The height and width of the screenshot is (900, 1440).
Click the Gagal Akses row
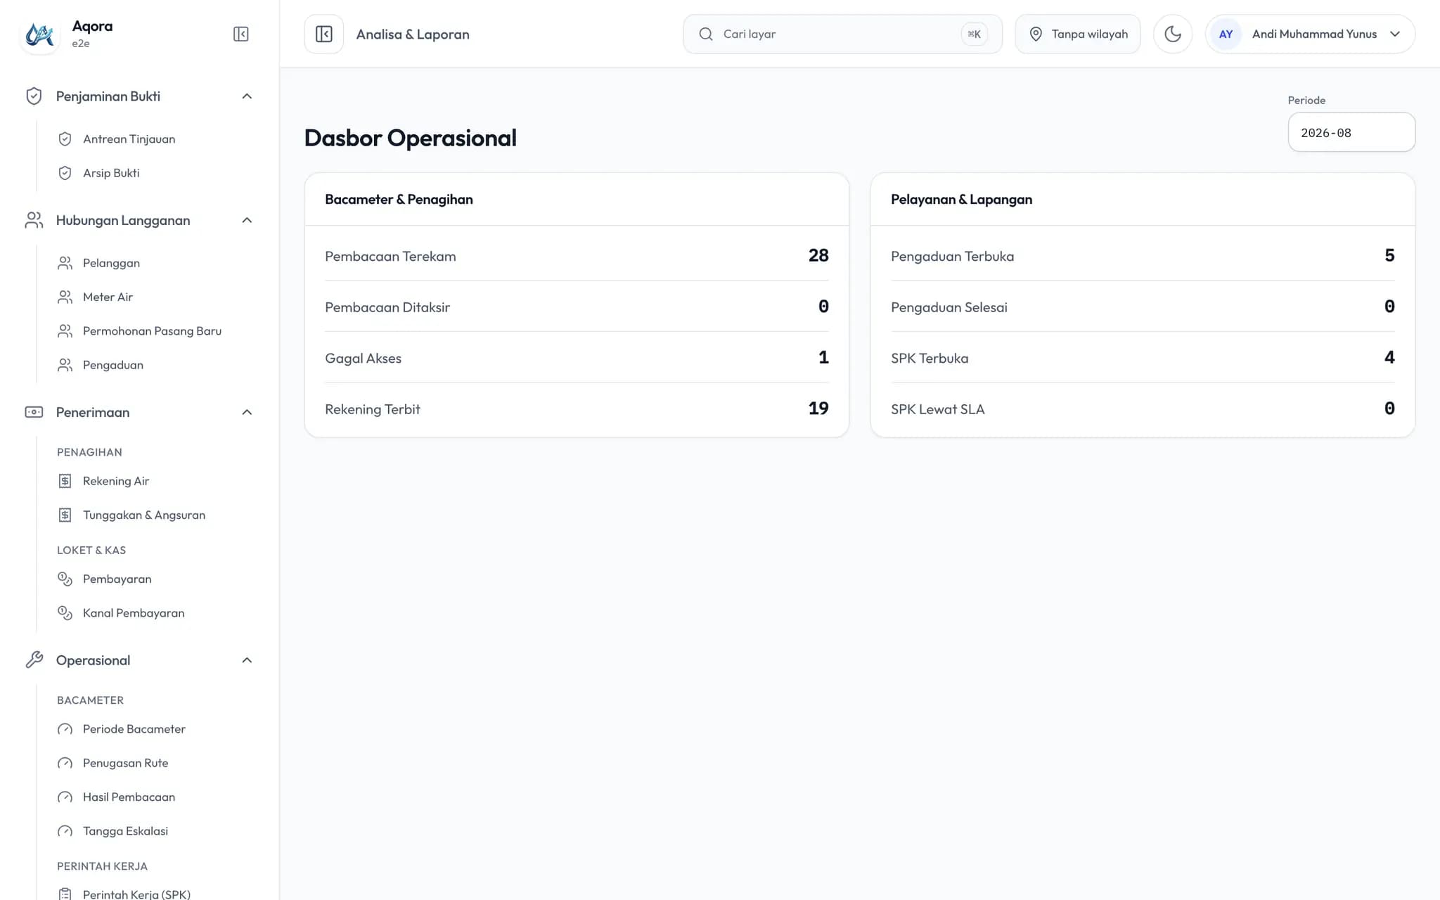pos(577,357)
